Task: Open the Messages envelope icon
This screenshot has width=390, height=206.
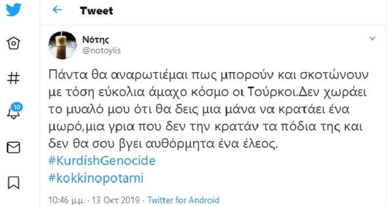Action: point(13,148)
